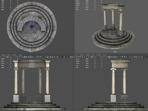Toggle Film Gate in front-view toolbar
The width and height of the screenshot is (148, 111).
coord(9,57)
